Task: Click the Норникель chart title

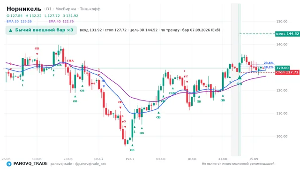Action: [24, 9]
